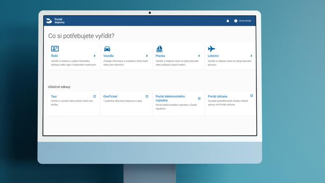Open Portál elektronického mýtného external link icon
Screen dimensions: 325x183
point(199,98)
